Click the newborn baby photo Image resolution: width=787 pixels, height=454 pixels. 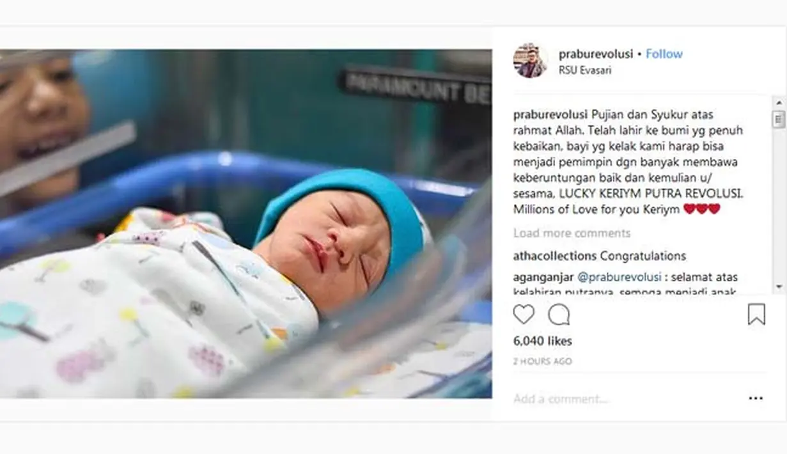245,224
